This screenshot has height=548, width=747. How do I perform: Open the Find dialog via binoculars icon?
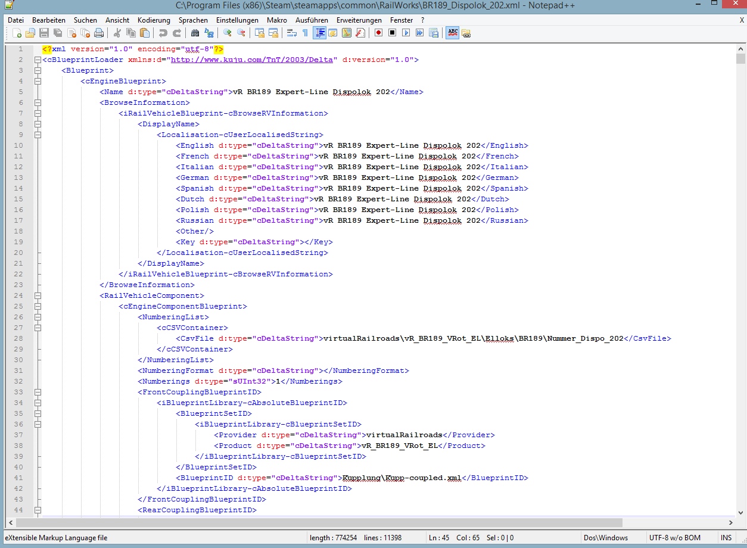pyautogui.click(x=195, y=33)
